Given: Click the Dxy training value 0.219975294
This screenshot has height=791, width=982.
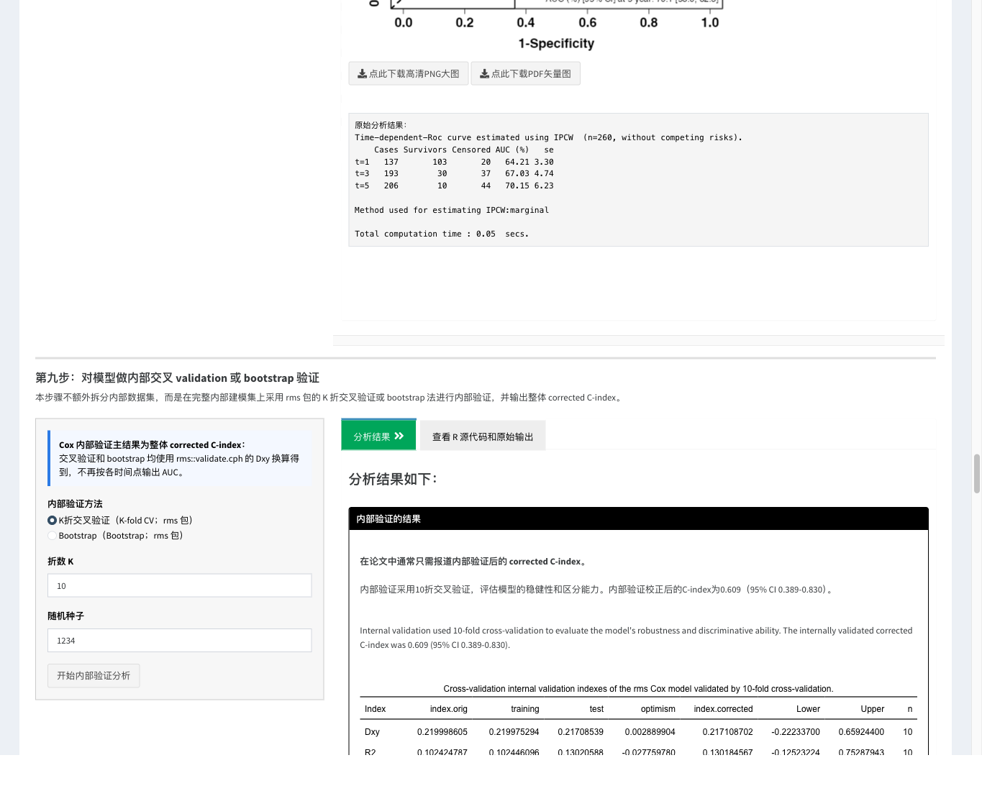Looking at the screenshot, I should click(x=514, y=731).
